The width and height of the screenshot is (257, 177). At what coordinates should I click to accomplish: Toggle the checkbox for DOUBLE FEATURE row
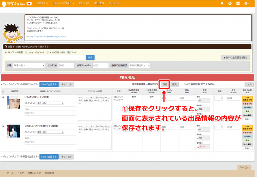[x=3, y=126]
